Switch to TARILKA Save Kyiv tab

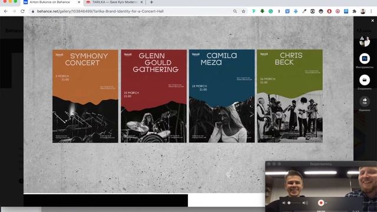114,2
